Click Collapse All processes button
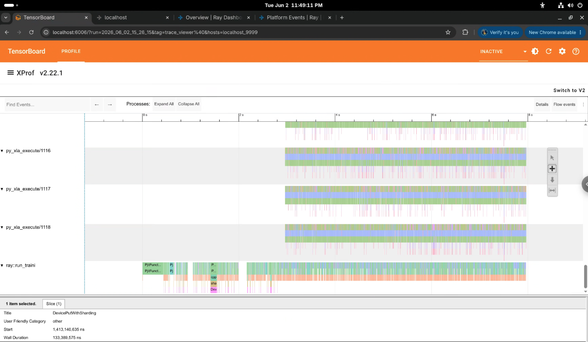588x342 pixels. 189,104
